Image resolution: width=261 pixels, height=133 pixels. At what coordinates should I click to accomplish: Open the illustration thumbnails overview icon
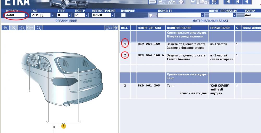[x=109, y=28]
